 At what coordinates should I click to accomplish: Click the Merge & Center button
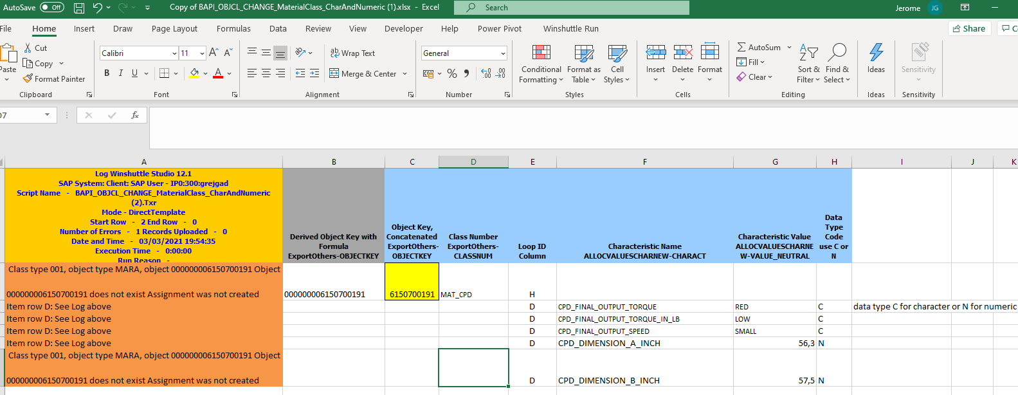(363, 74)
